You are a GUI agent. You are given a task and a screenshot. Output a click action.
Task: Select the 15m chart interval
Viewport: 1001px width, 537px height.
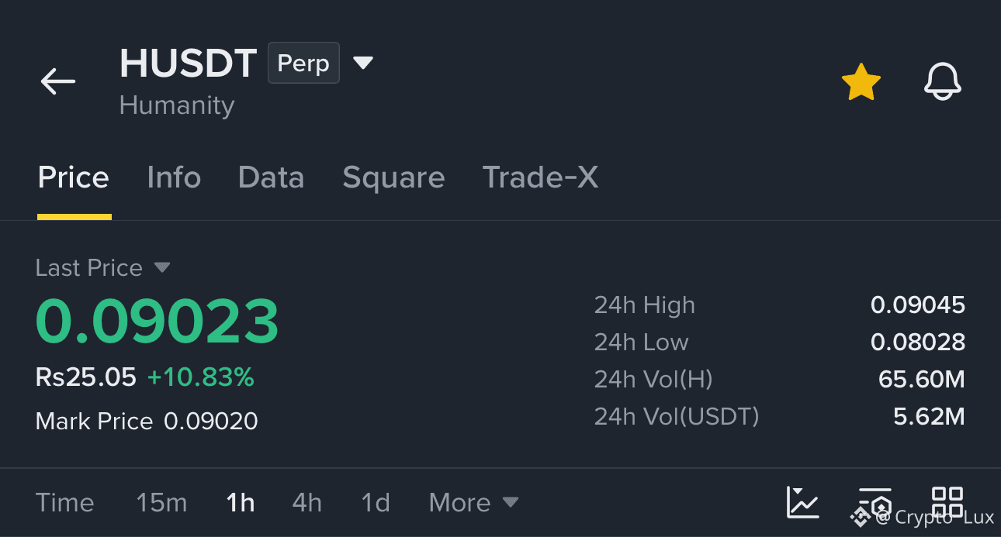point(161,503)
